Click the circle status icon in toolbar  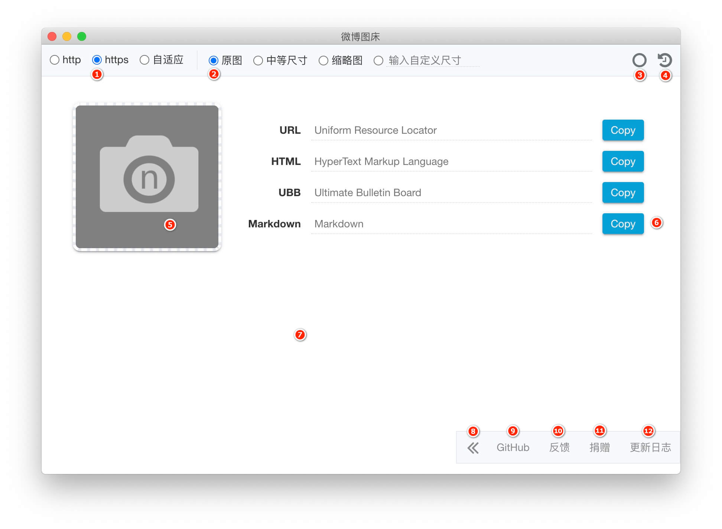pyautogui.click(x=639, y=60)
